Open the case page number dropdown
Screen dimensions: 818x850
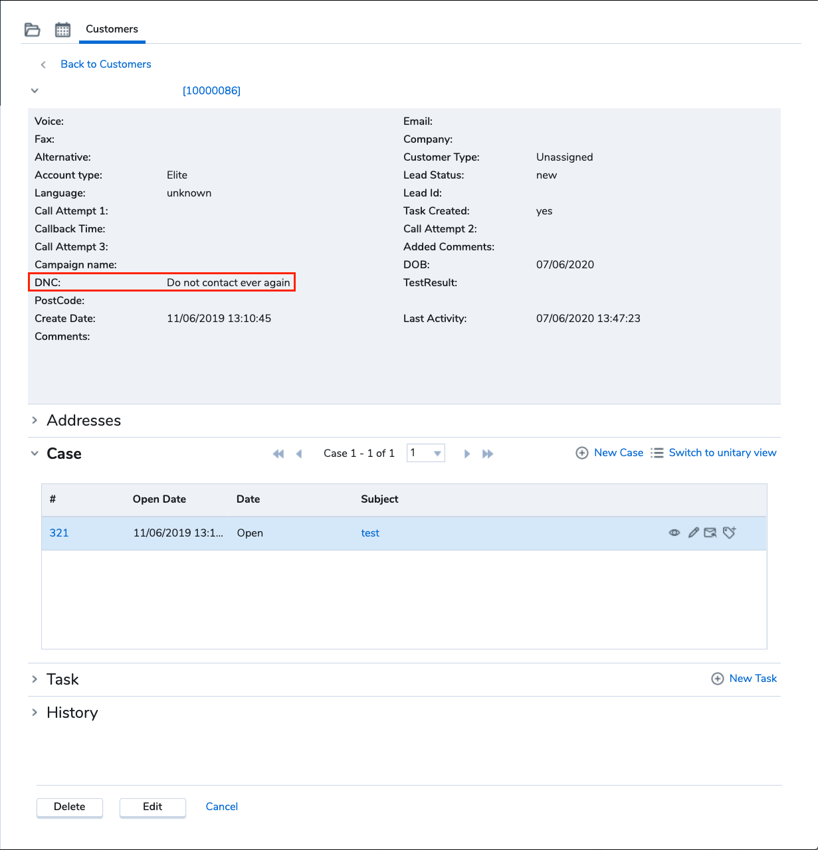(426, 453)
